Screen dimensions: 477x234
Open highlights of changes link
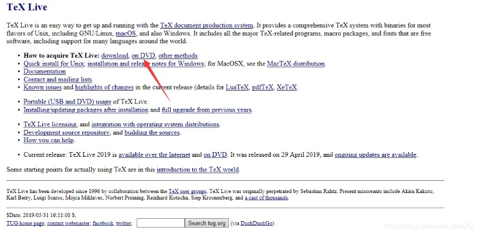coord(104,87)
